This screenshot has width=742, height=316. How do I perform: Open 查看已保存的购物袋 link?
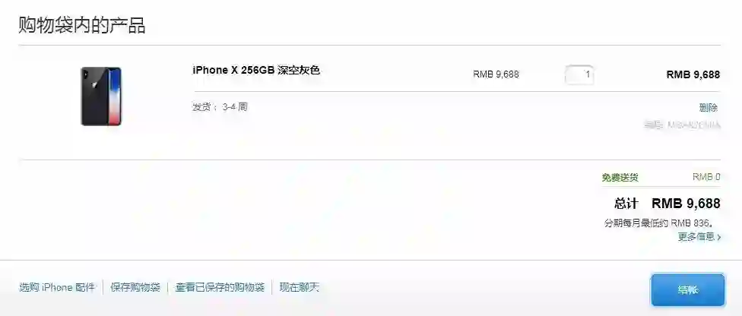pyautogui.click(x=220, y=287)
